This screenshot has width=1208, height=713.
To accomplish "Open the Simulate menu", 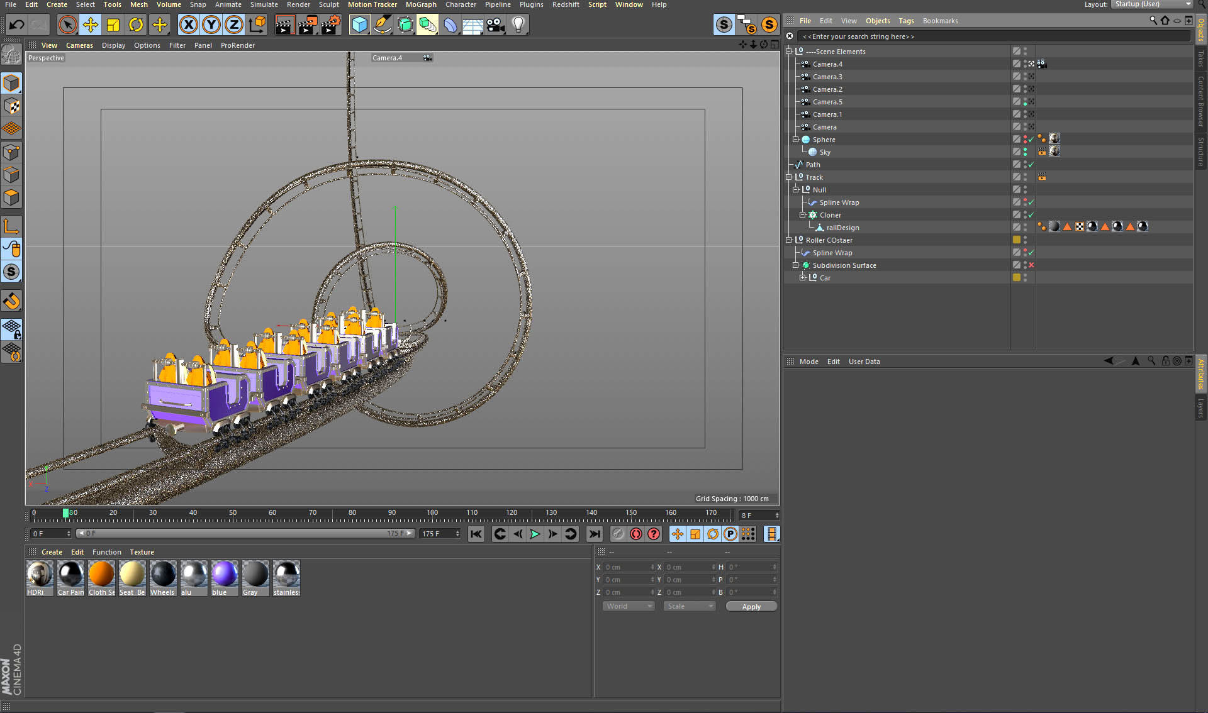I will 264,4.
